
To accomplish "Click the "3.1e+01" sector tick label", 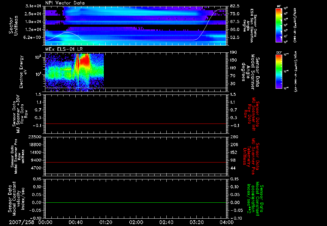I will (34, 6).
